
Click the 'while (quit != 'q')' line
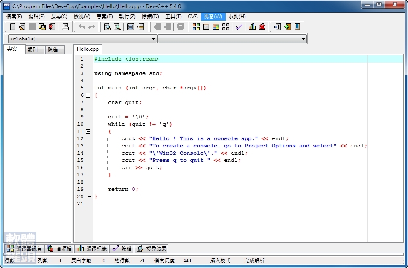140,124
